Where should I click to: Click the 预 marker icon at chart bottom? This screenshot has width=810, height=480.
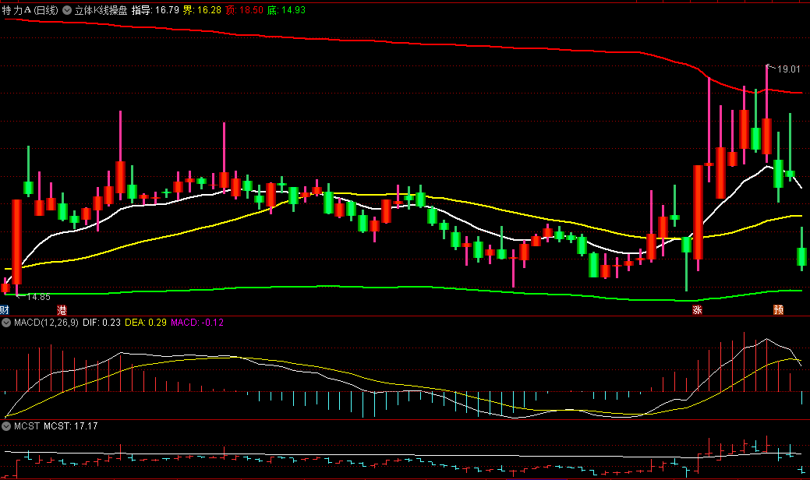779,309
